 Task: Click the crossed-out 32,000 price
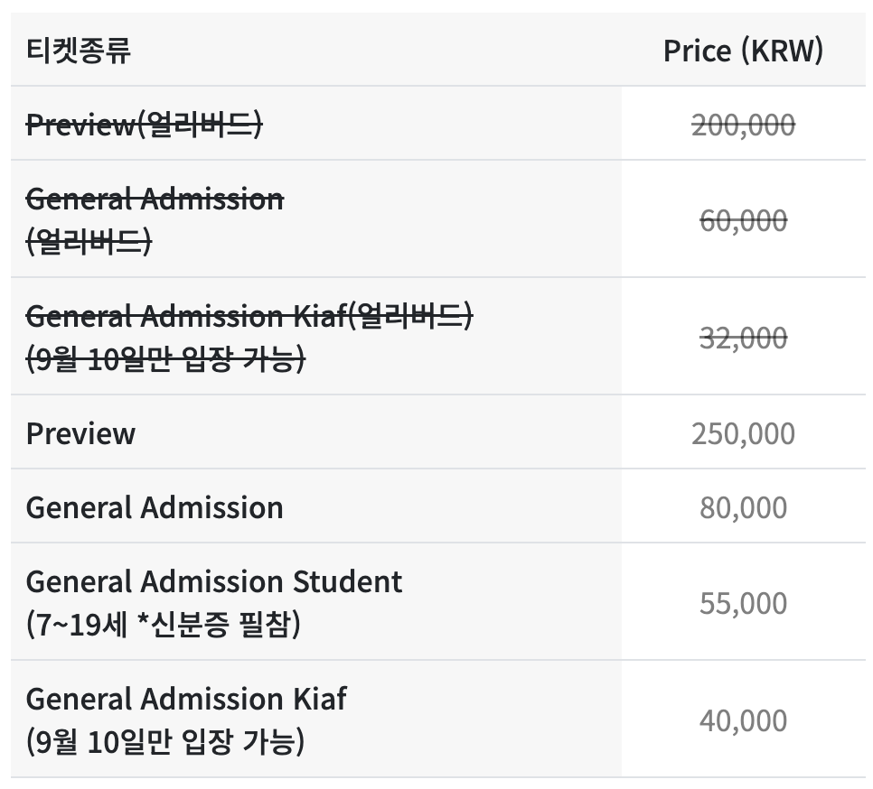pyautogui.click(x=743, y=337)
